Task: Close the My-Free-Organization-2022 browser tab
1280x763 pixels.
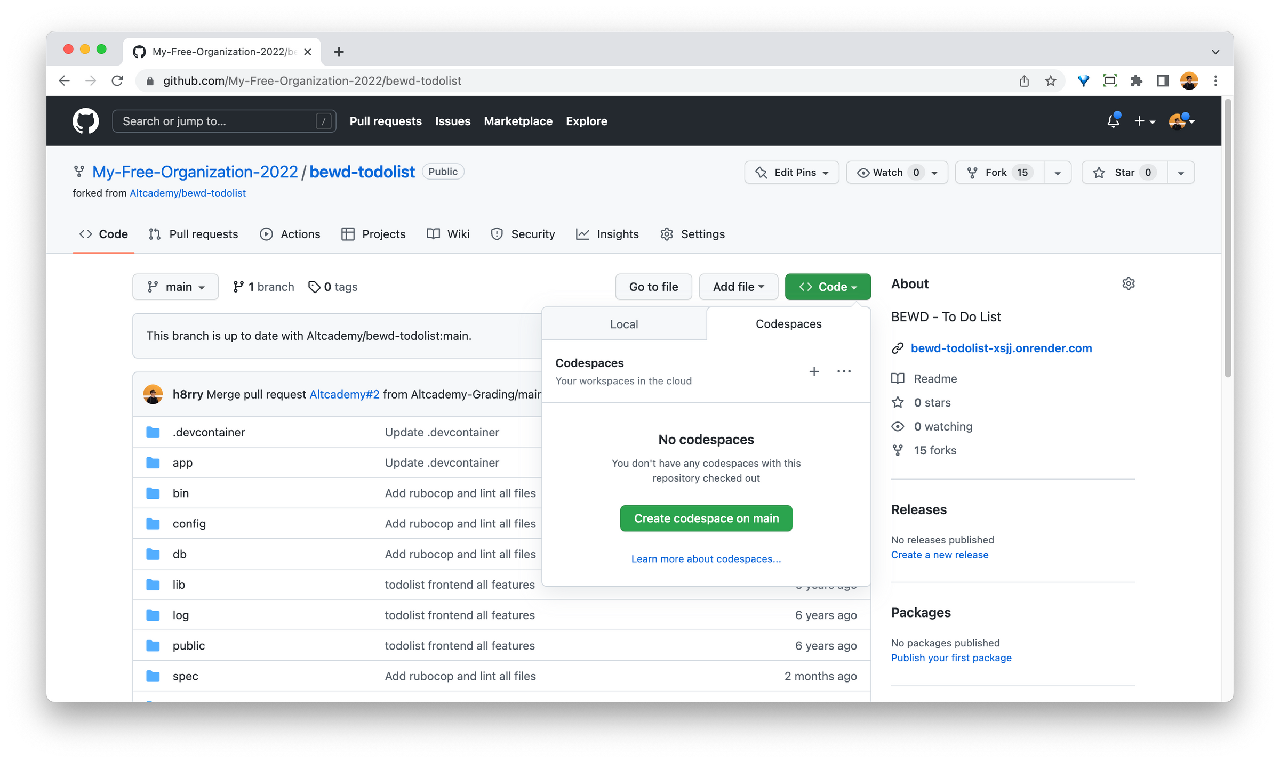Action: [308, 52]
